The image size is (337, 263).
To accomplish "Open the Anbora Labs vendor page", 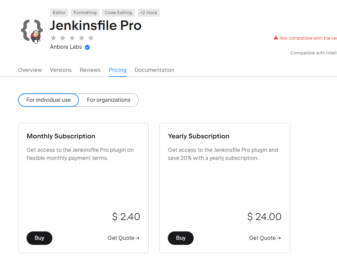I will [x=66, y=47].
